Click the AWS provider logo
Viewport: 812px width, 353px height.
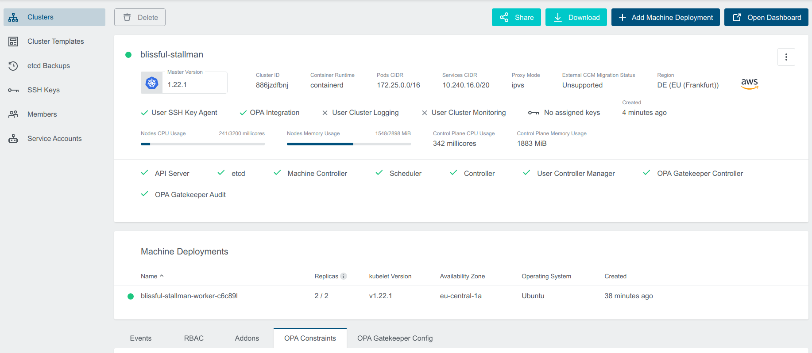click(x=750, y=84)
